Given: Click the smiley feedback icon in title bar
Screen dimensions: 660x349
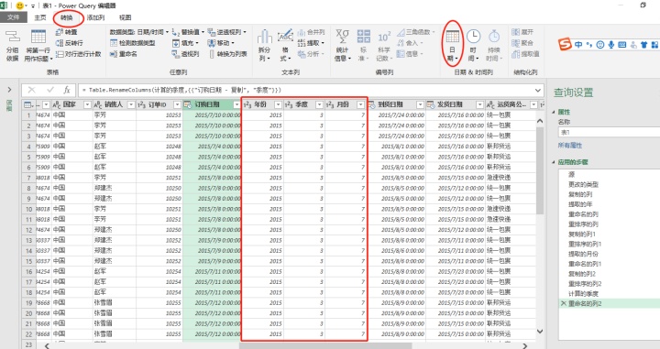Looking at the screenshot, I should click(x=19, y=5).
